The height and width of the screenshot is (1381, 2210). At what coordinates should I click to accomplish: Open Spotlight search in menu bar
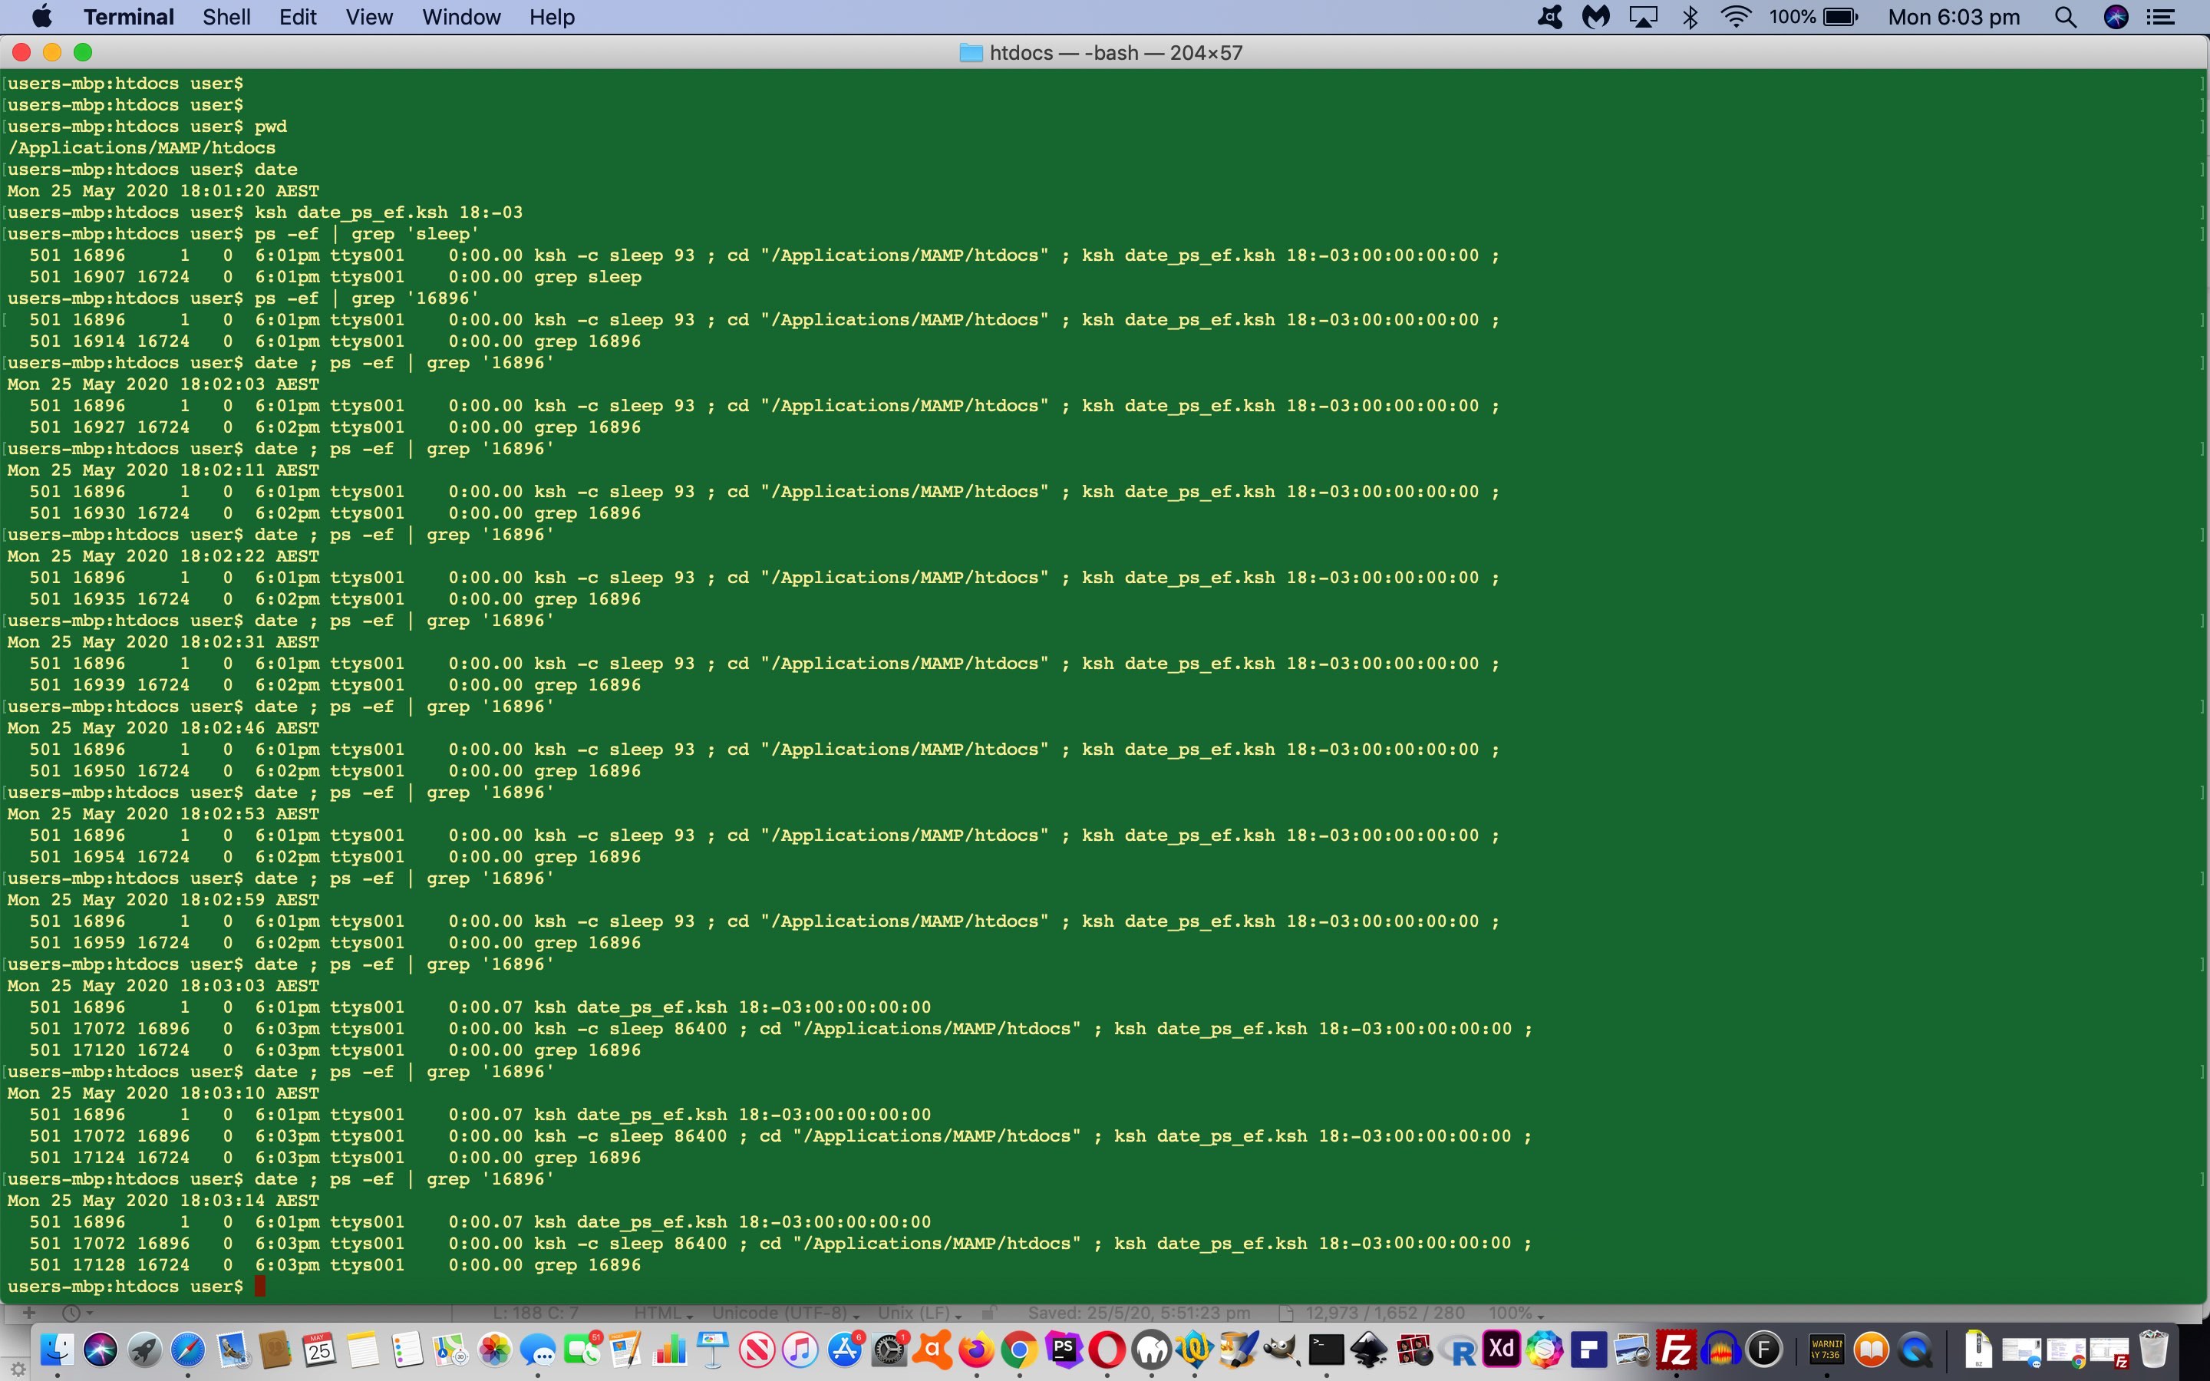2066,16
